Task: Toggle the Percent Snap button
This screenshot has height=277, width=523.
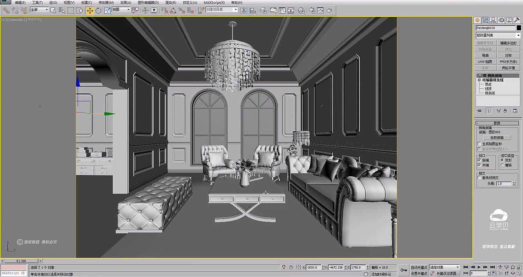Action: tap(182, 10)
